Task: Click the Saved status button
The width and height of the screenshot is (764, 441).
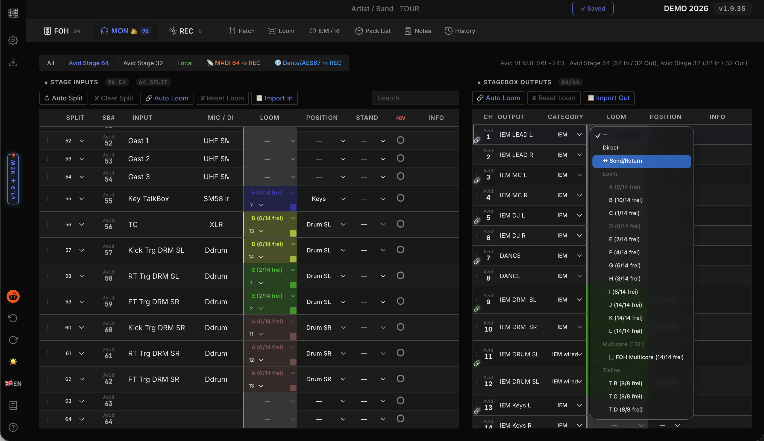Action: coord(592,8)
